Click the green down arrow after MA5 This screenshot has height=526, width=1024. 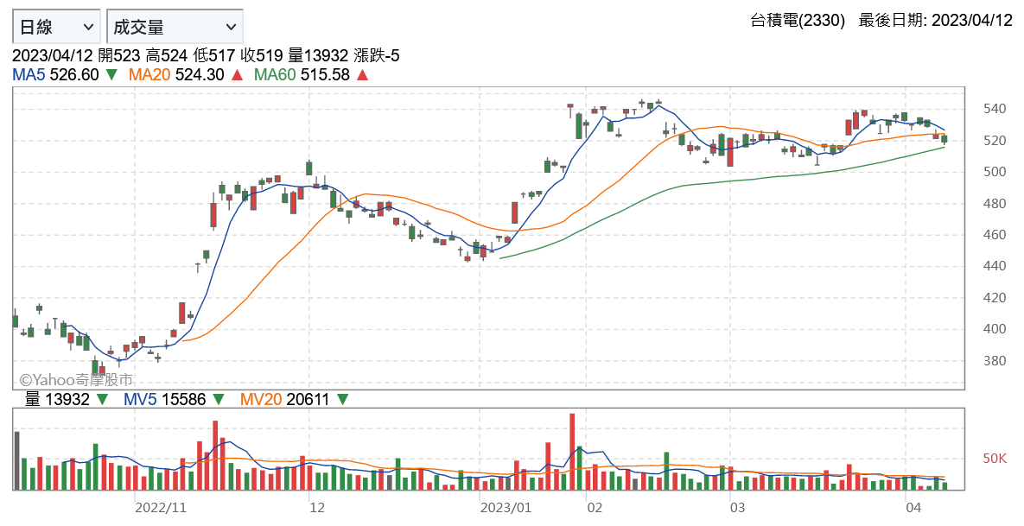click(x=111, y=75)
